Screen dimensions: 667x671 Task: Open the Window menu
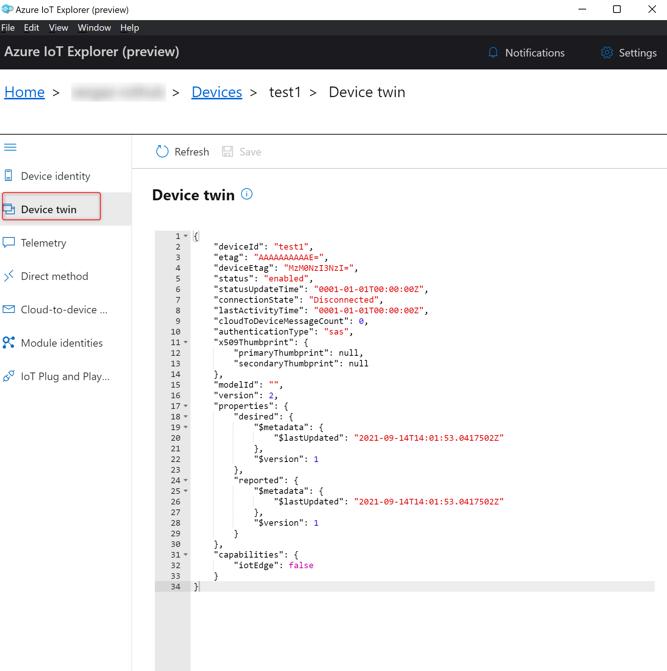click(x=94, y=28)
